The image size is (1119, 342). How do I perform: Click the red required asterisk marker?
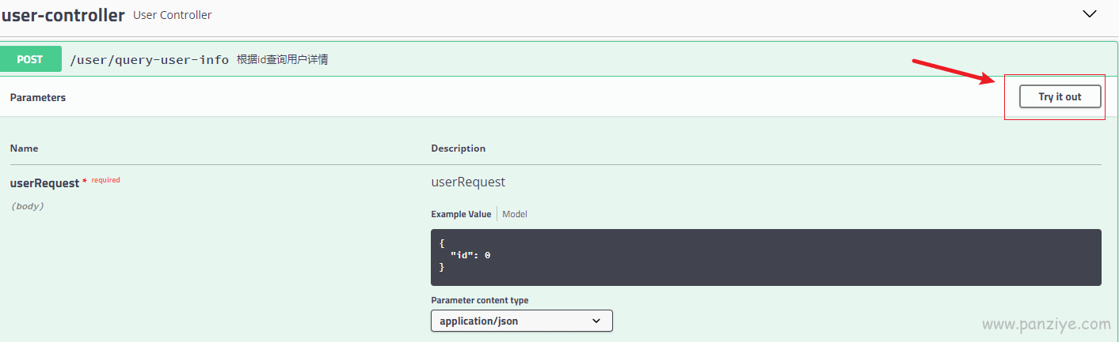click(x=85, y=182)
